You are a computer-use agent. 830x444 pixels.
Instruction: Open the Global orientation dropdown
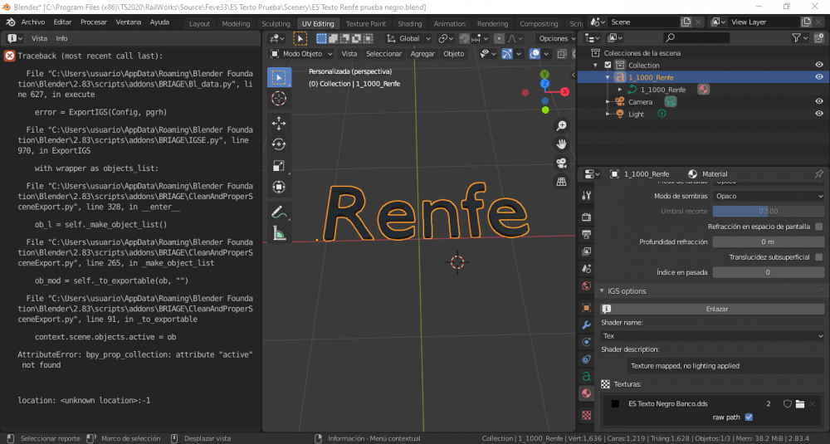tap(408, 39)
